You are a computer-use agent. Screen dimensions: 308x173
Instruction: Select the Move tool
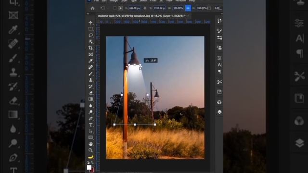coord(90,23)
